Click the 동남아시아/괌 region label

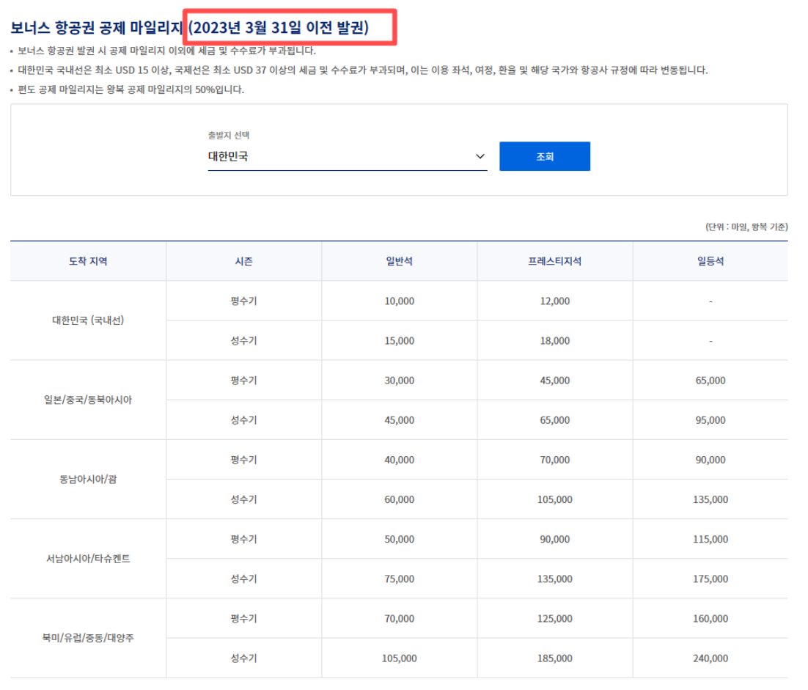click(89, 479)
